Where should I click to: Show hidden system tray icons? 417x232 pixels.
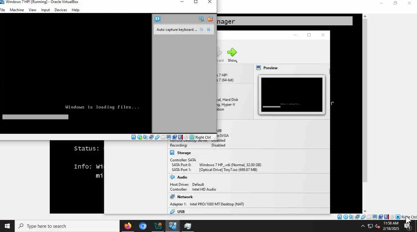(363, 226)
